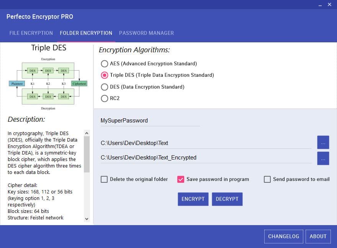Open the Changelog
This screenshot has width=337, height=248.
(283, 237)
